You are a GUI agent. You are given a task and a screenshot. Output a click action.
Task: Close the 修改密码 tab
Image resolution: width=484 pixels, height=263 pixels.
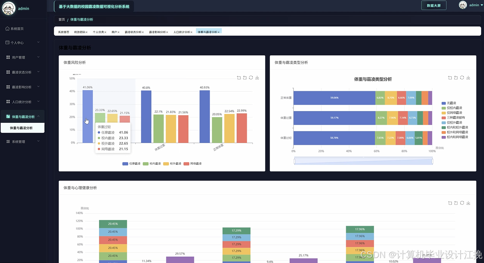point(87,32)
